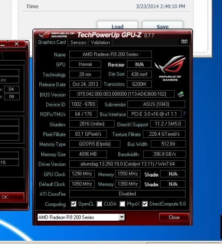Image resolution: width=222 pixels, height=244 pixels.
Task: Click the 04 field in left window
Action: 12,89
